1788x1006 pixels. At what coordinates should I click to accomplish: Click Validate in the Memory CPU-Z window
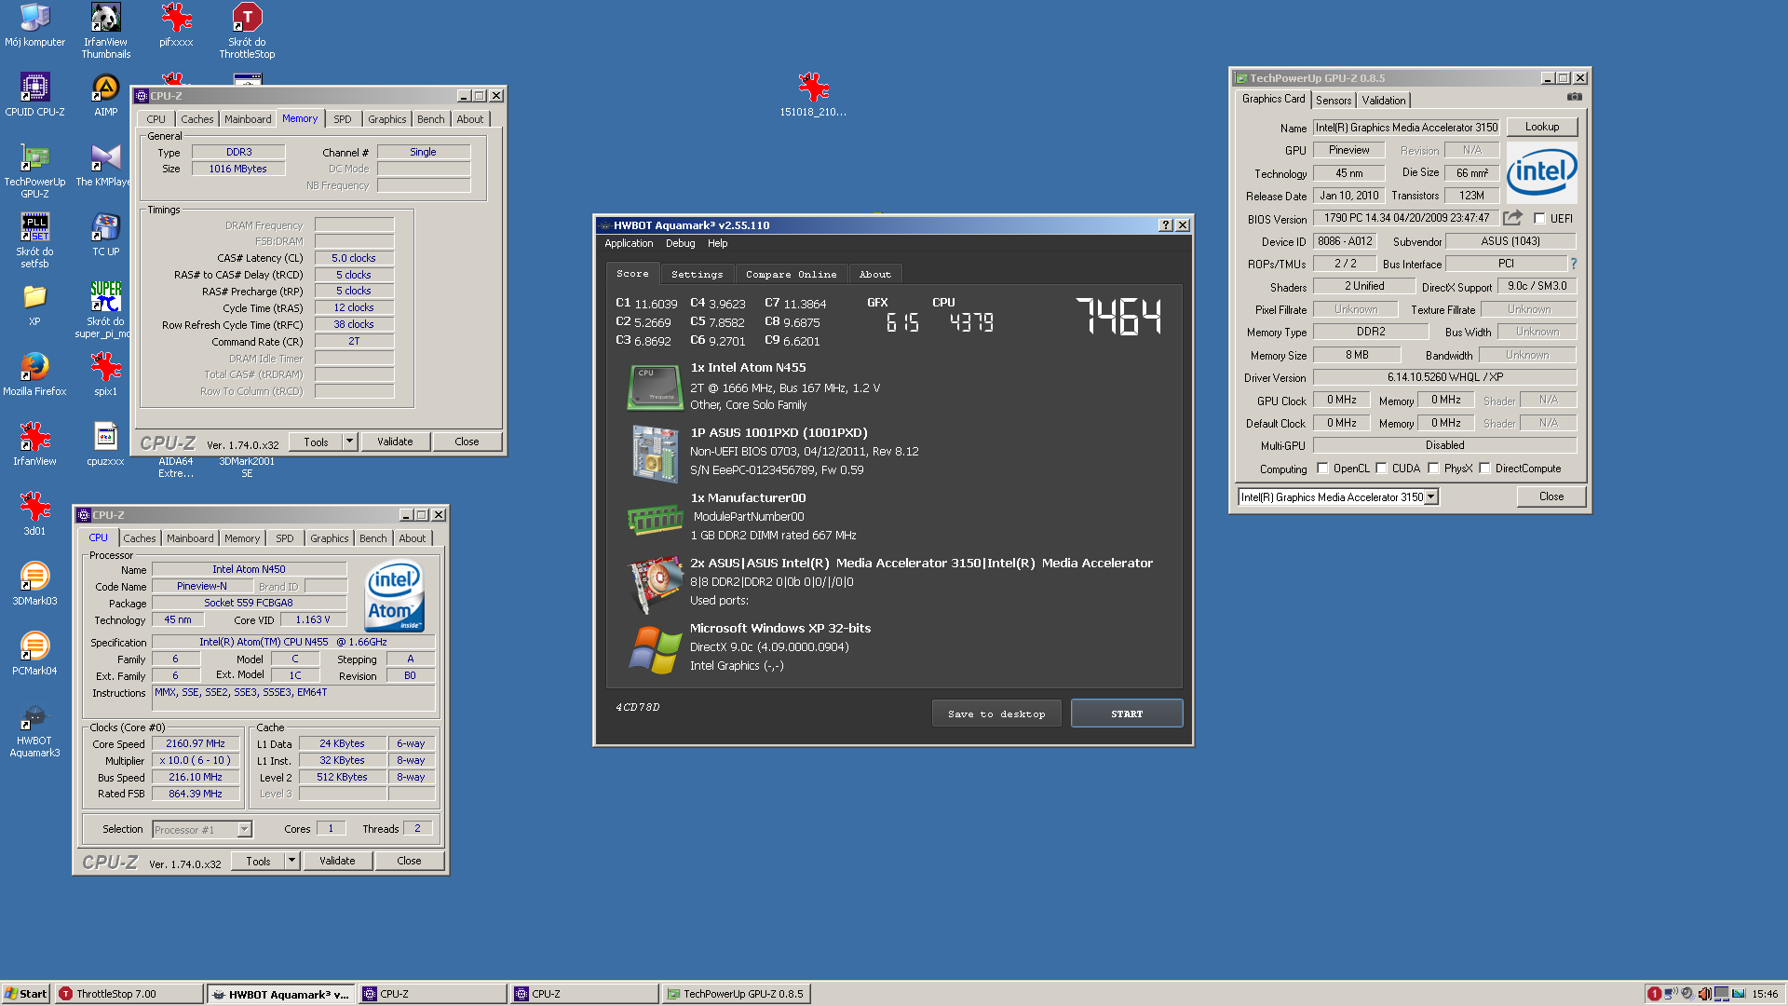[x=395, y=442]
